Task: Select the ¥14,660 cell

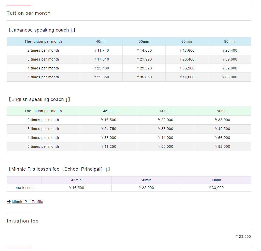Action: 144,51
